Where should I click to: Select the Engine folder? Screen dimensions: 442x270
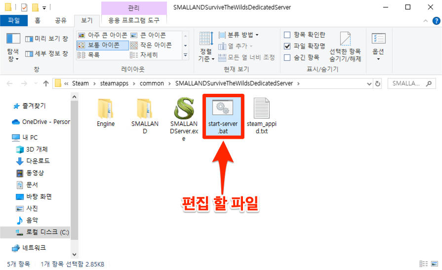pos(106,113)
